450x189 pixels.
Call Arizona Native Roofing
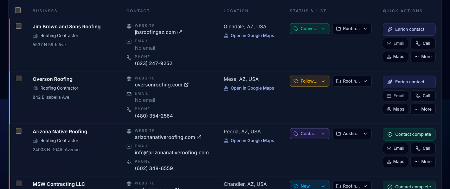[x=423, y=148]
